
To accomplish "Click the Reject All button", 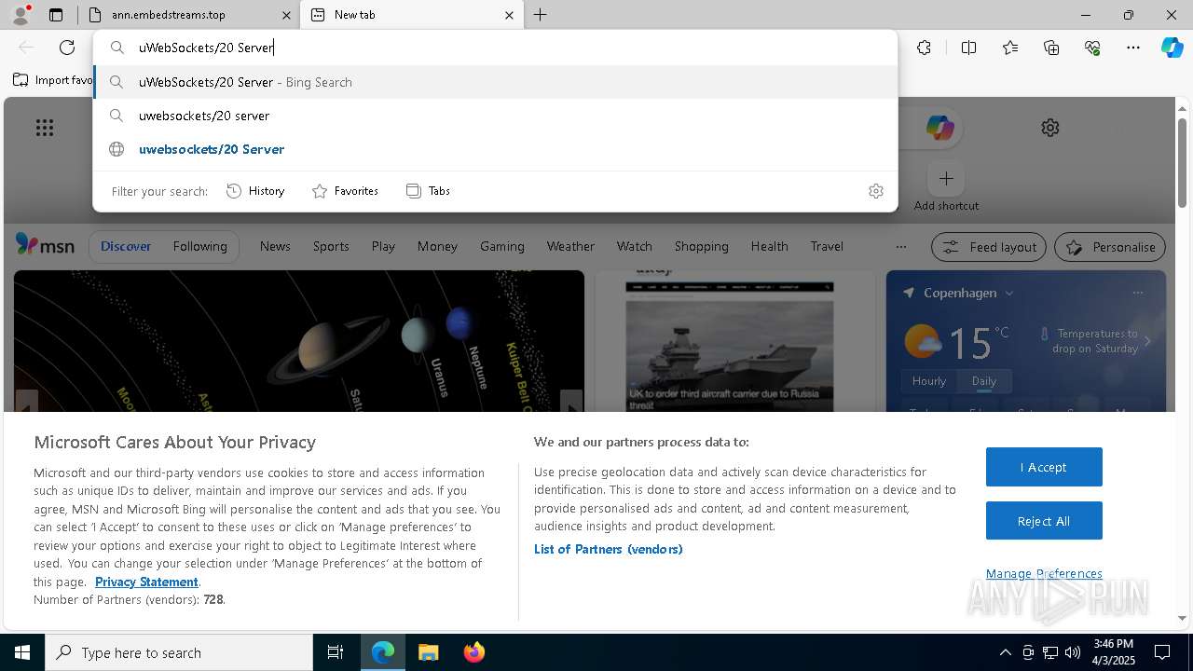I will pos(1044,521).
